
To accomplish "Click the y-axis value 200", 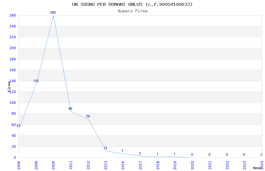I will pyautogui.click(x=12, y=48).
